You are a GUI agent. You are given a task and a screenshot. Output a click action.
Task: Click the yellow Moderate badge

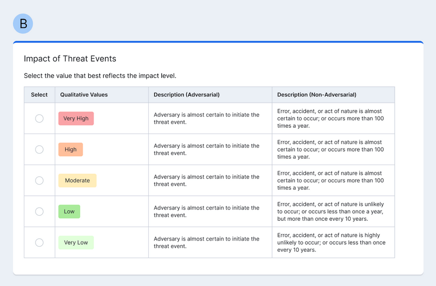tap(77, 180)
